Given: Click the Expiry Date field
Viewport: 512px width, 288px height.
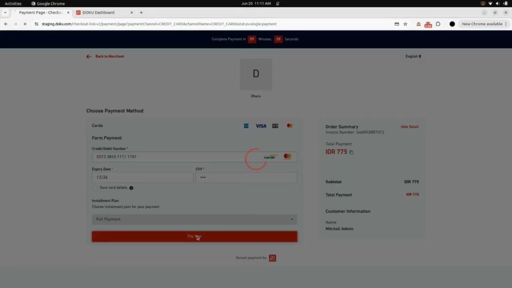Looking at the screenshot, I should click(x=142, y=177).
